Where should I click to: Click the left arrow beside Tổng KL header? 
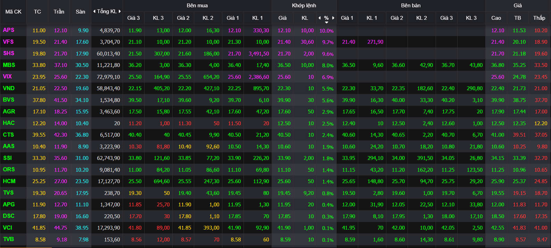tap(94, 11)
